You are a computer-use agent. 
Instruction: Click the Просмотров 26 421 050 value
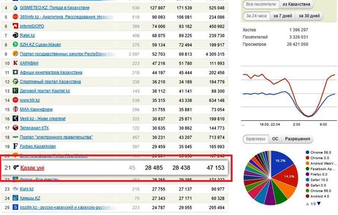coord(297,44)
